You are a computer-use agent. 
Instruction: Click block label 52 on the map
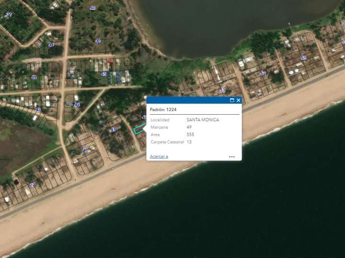tap(263, 74)
